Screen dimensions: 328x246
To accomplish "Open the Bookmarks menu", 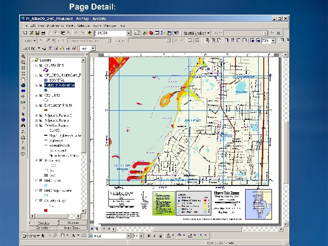I will [55, 26].
